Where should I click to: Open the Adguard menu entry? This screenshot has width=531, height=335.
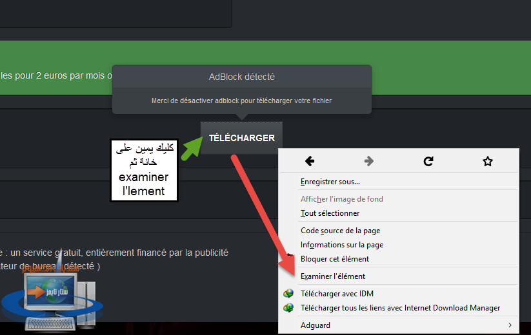coord(398,325)
